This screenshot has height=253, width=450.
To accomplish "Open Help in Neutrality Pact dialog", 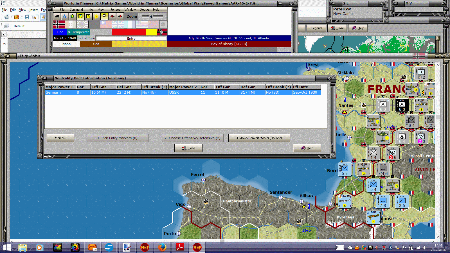I will 307,148.
